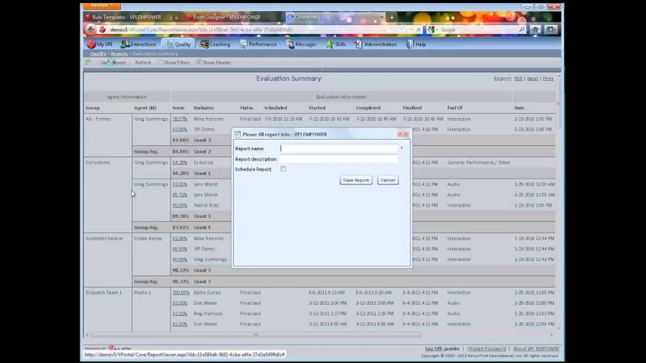The image size is (646, 363).
Task: Toggle the Show Filters checkbox
Action: (160, 63)
